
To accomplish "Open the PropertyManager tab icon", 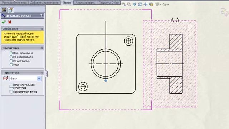I will [10, 10].
